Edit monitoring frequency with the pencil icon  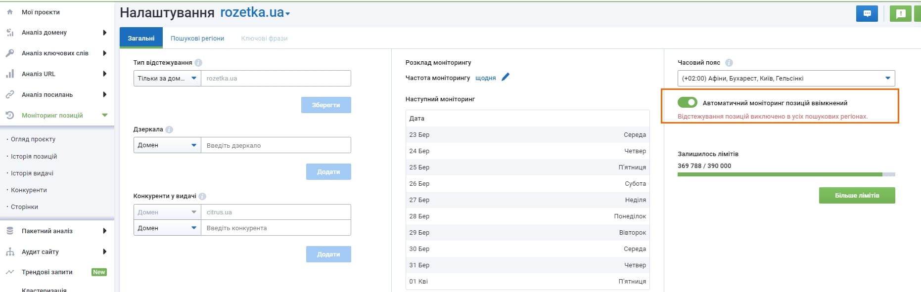pyautogui.click(x=505, y=77)
